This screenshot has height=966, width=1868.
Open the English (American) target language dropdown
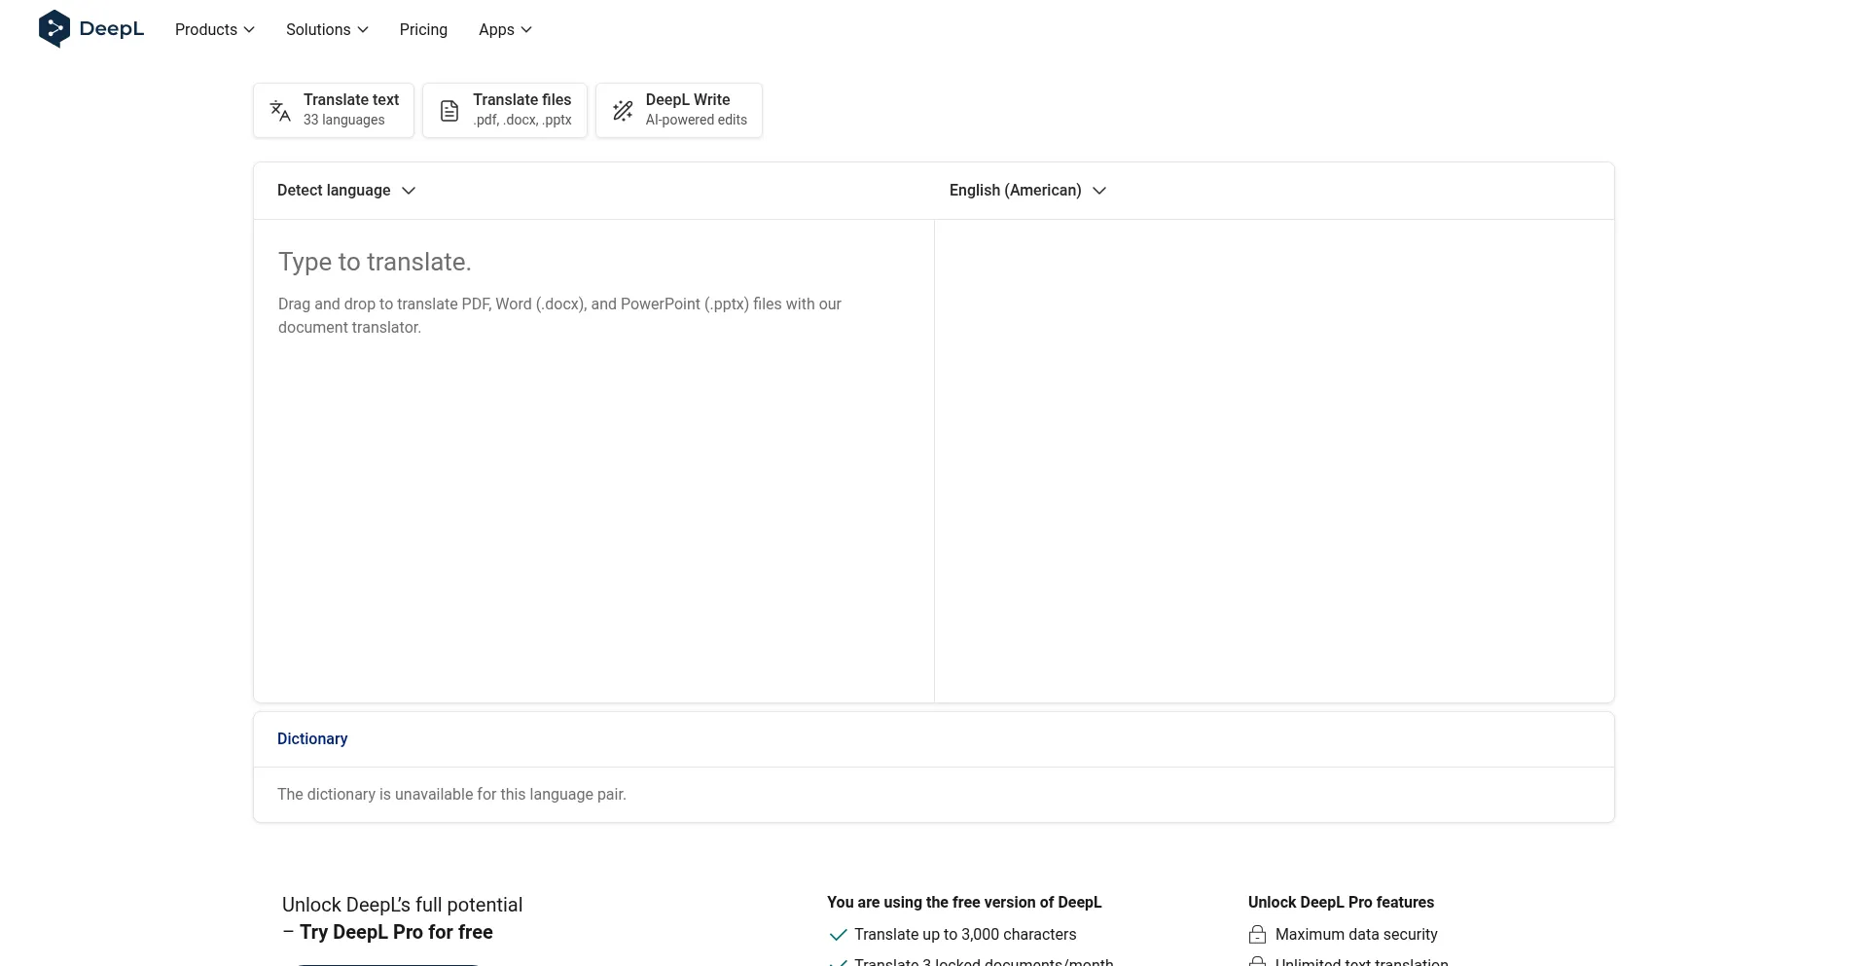point(1027,191)
